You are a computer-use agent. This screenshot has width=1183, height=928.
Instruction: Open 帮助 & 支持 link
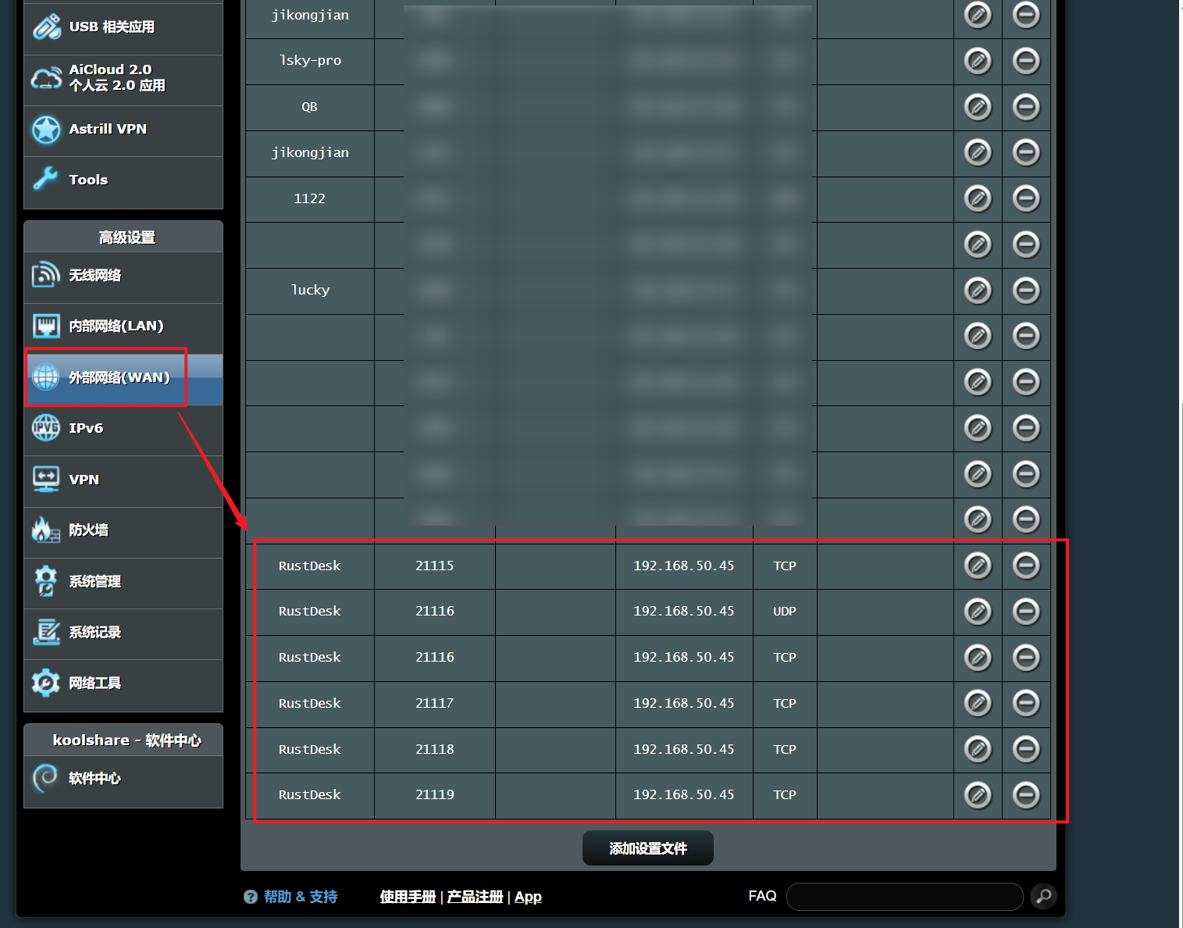coord(301,897)
